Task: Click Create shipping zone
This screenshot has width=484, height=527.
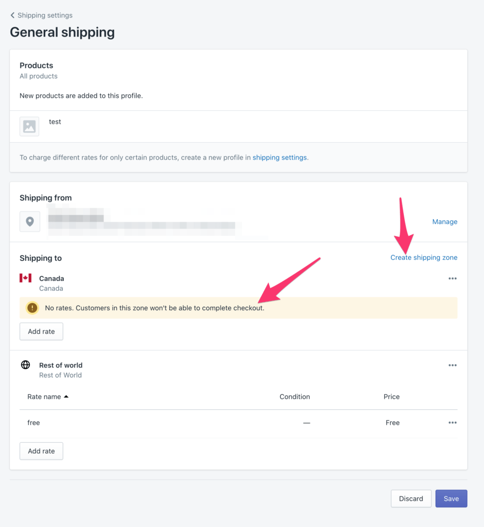Action: click(x=424, y=257)
